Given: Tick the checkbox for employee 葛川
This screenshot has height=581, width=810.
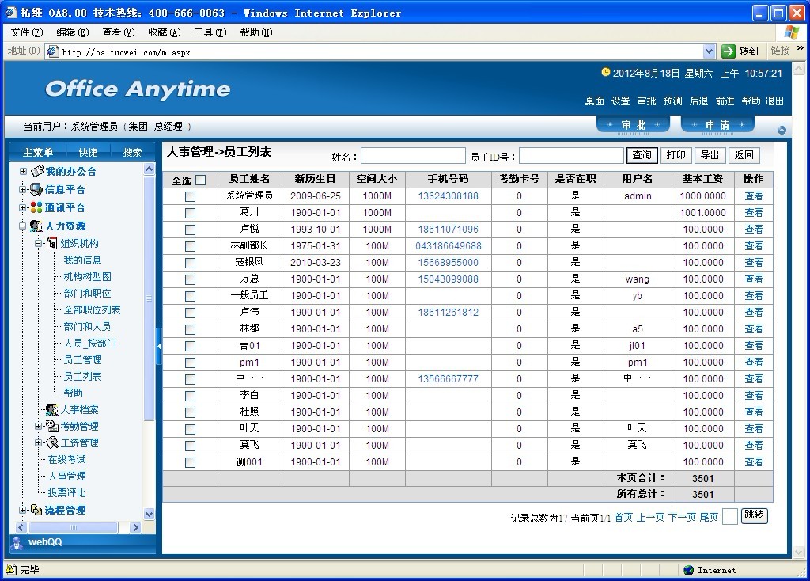Looking at the screenshot, I should tap(190, 213).
